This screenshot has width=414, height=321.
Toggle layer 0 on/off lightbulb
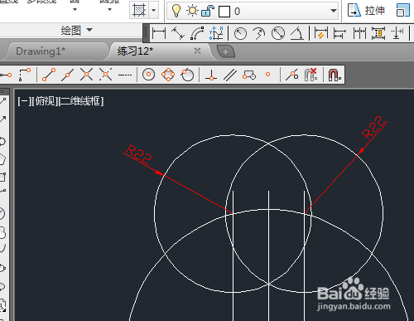pyautogui.click(x=176, y=11)
